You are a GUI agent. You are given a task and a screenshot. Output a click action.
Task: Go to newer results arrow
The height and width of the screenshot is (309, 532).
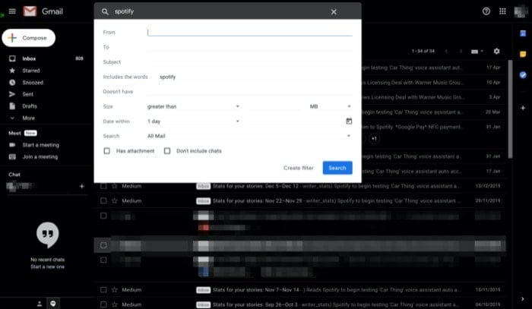pos(447,52)
